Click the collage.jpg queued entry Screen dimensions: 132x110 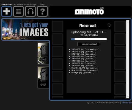[83, 73]
